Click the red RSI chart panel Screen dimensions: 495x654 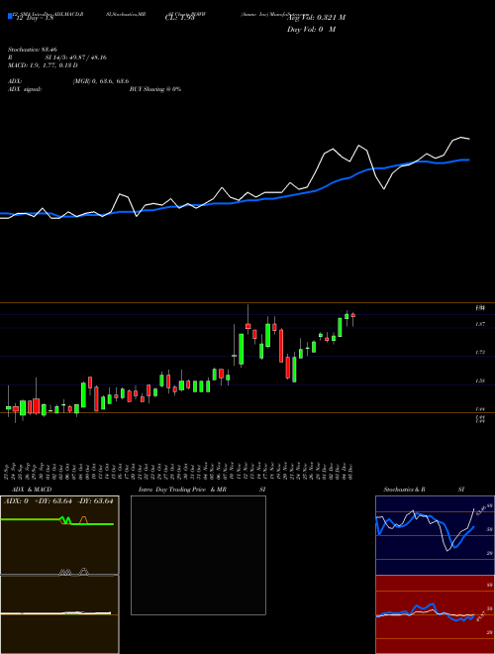pyautogui.click(x=435, y=614)
